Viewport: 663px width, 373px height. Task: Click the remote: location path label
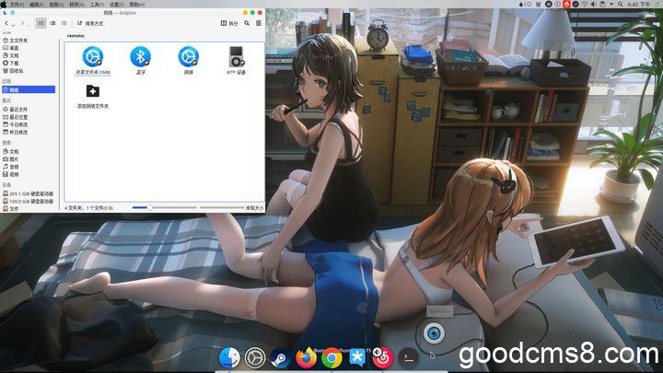click(x=76, y=36)
